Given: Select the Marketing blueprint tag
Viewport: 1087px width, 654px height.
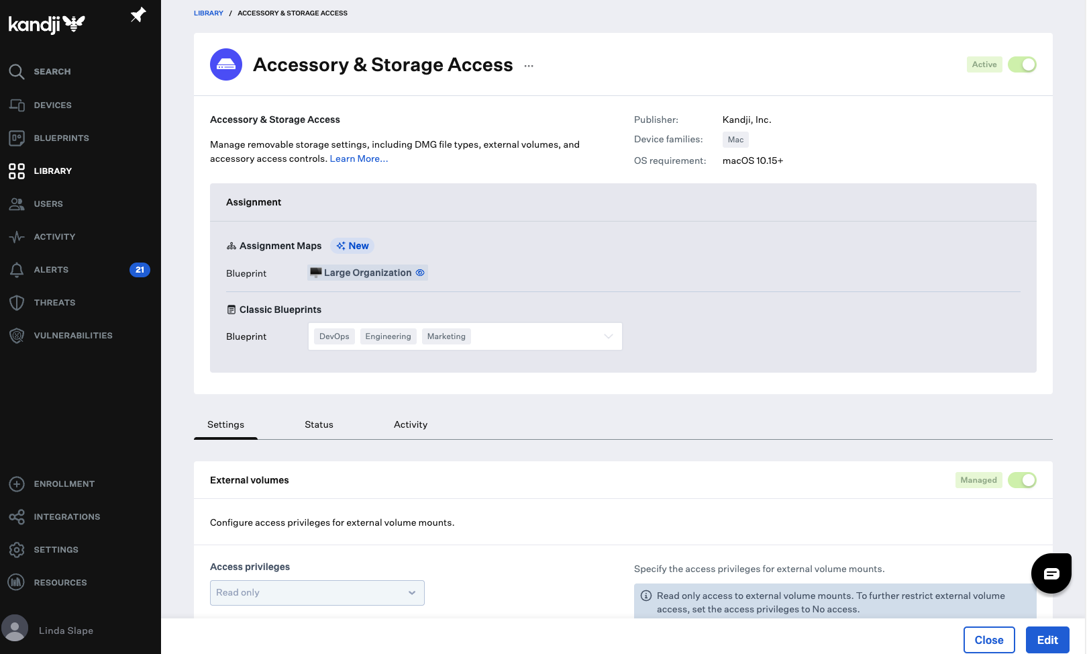Looking at the screenshot, I should point(446,336).
